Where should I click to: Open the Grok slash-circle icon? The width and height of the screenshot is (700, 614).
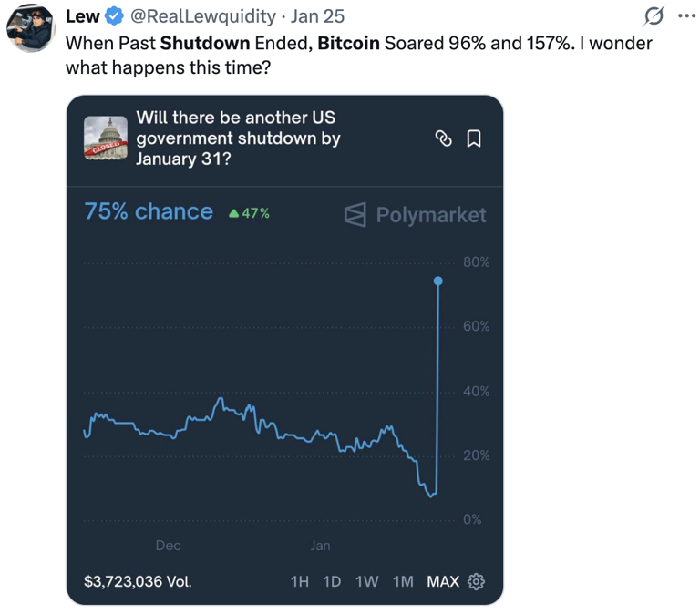click(x=652, y=16)
